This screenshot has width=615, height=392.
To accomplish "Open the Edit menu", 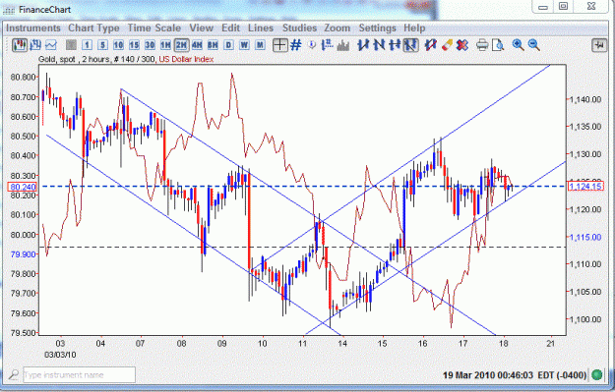I will [x=230, y=28].
